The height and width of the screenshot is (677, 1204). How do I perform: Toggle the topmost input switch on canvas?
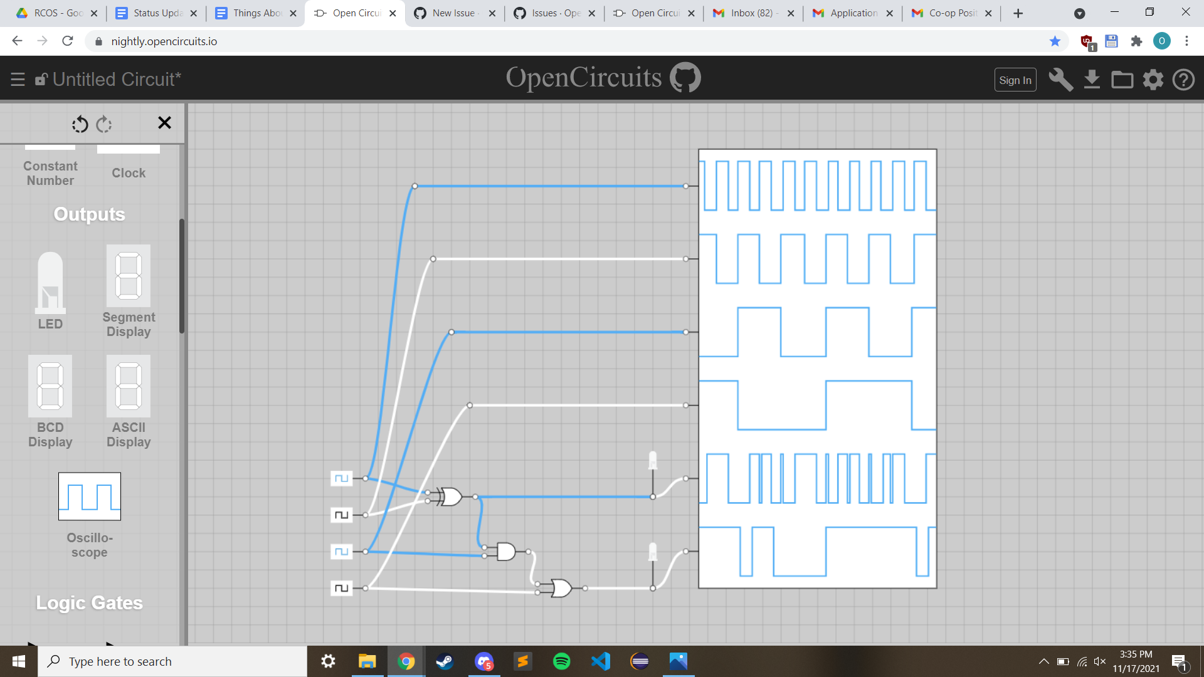[x=342, y=478]
